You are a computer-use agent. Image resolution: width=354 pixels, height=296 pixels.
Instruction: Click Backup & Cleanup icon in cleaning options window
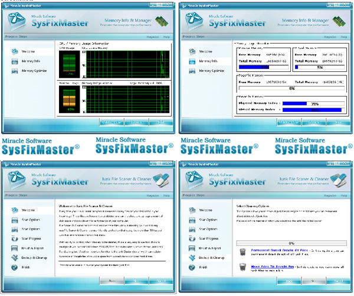pos(192,258)
